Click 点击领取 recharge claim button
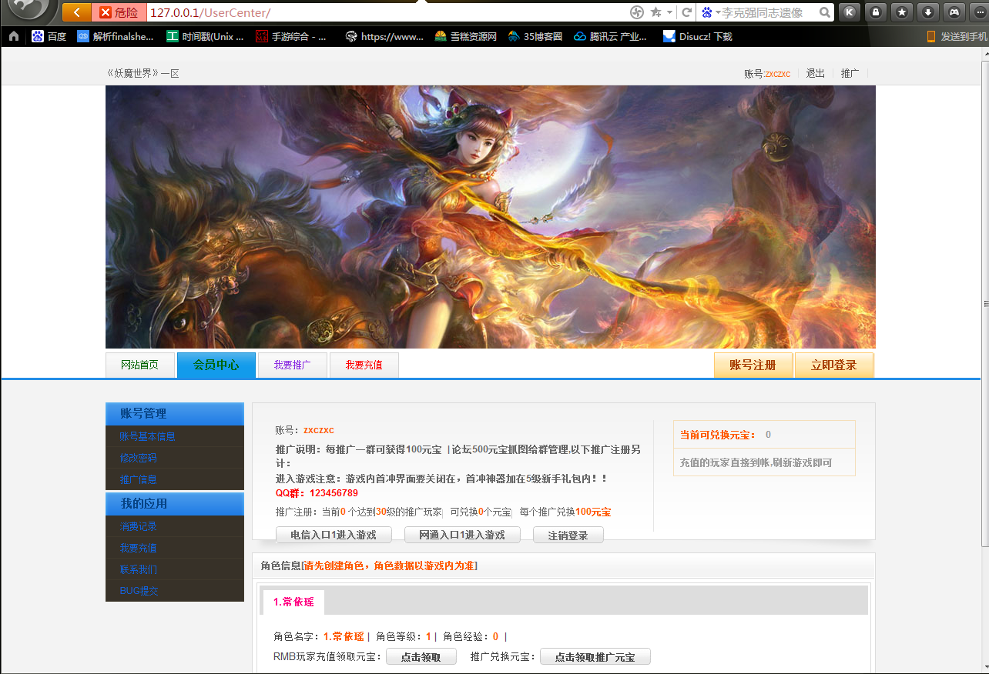The height and width of the screenshot is (674, 989). click(x=421, y=656)
